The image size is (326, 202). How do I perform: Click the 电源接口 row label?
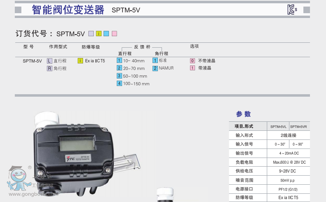[x=244, y=189]
